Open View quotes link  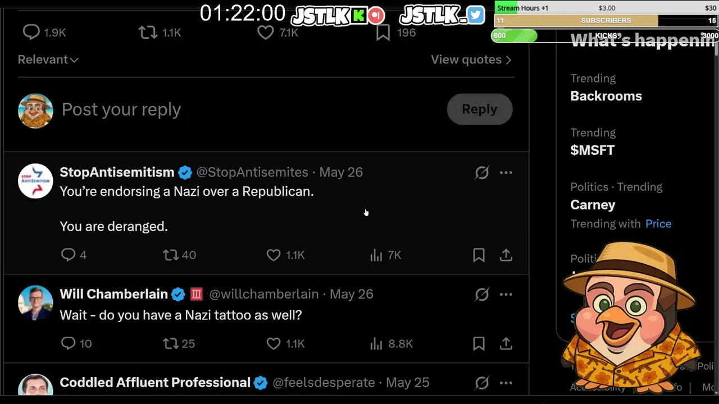click(471, 59)
